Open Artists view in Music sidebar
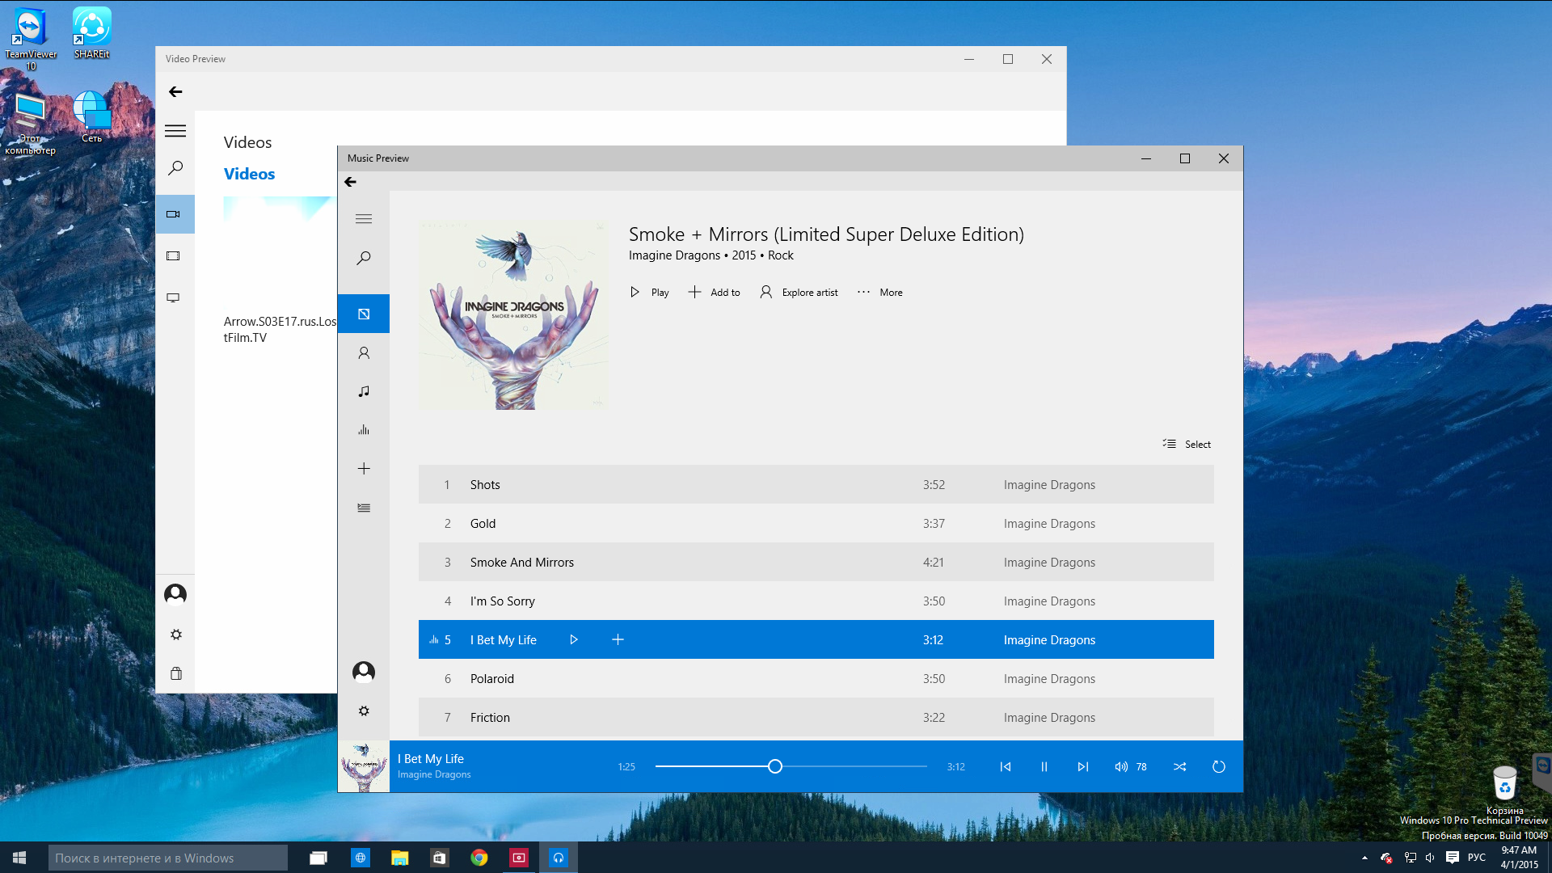This screenshot has width=1552, height=873. (x=364, y=352)
